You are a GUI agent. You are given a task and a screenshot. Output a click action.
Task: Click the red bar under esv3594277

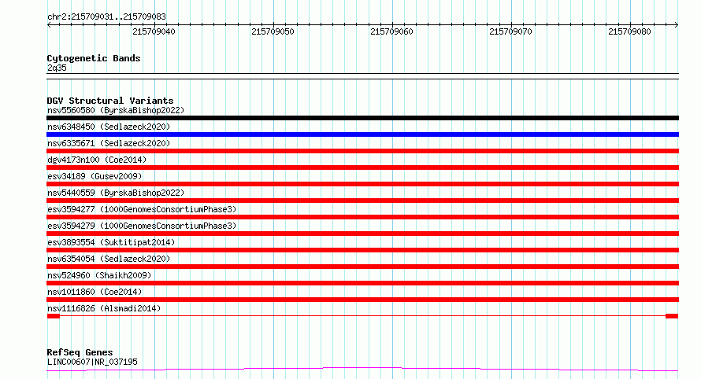pyautogui.click(x=362, y=217)
